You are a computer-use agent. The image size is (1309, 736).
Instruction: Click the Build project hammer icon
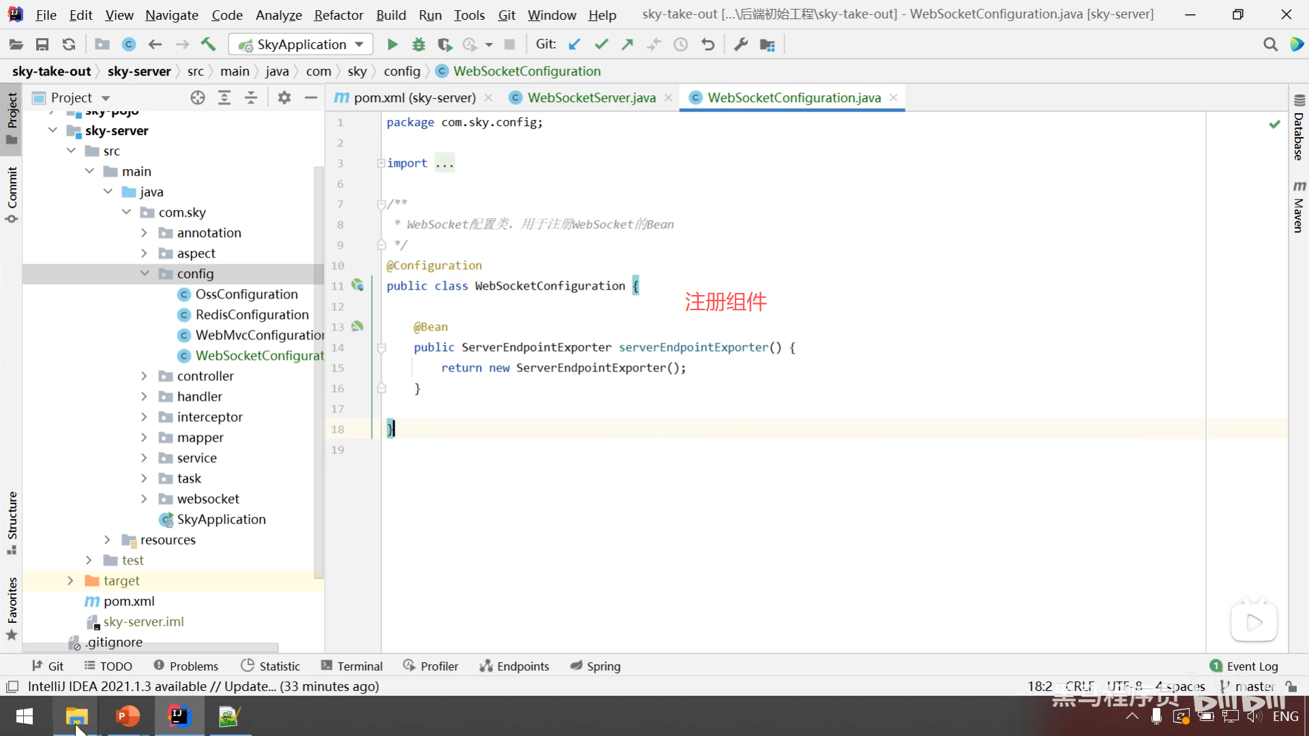[208, 45]
